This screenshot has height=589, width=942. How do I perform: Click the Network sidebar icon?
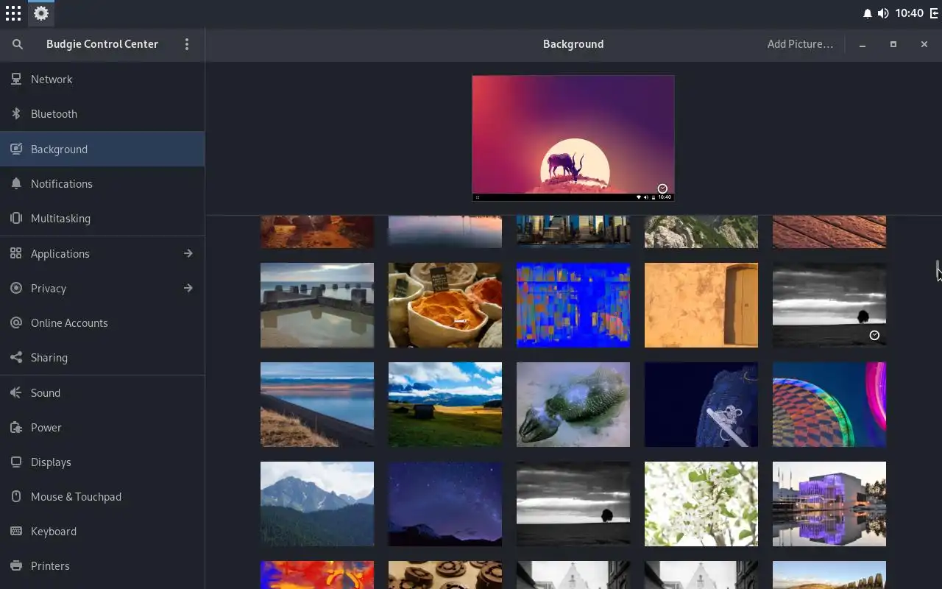pos(16,79)
